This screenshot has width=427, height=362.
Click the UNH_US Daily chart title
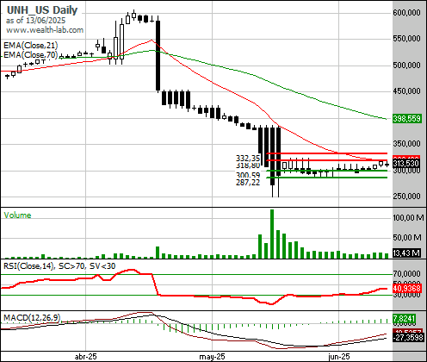[x=42, y=10]
